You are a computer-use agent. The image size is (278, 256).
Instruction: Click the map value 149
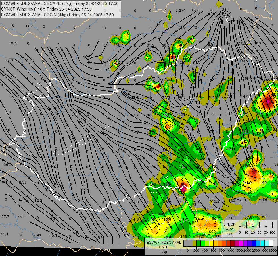135,132
